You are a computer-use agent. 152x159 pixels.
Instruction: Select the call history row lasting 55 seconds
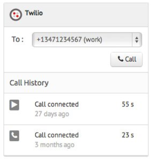pyautogui.click(x=76, y=109)
